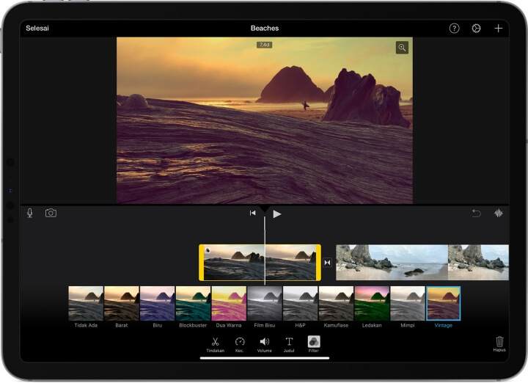
Task: Toggle audio waveform display icon
Action: point(499,214)
